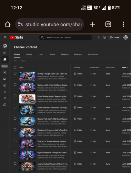Click the filter lines icon
The image size is (131, 173).
coord(15,61)
